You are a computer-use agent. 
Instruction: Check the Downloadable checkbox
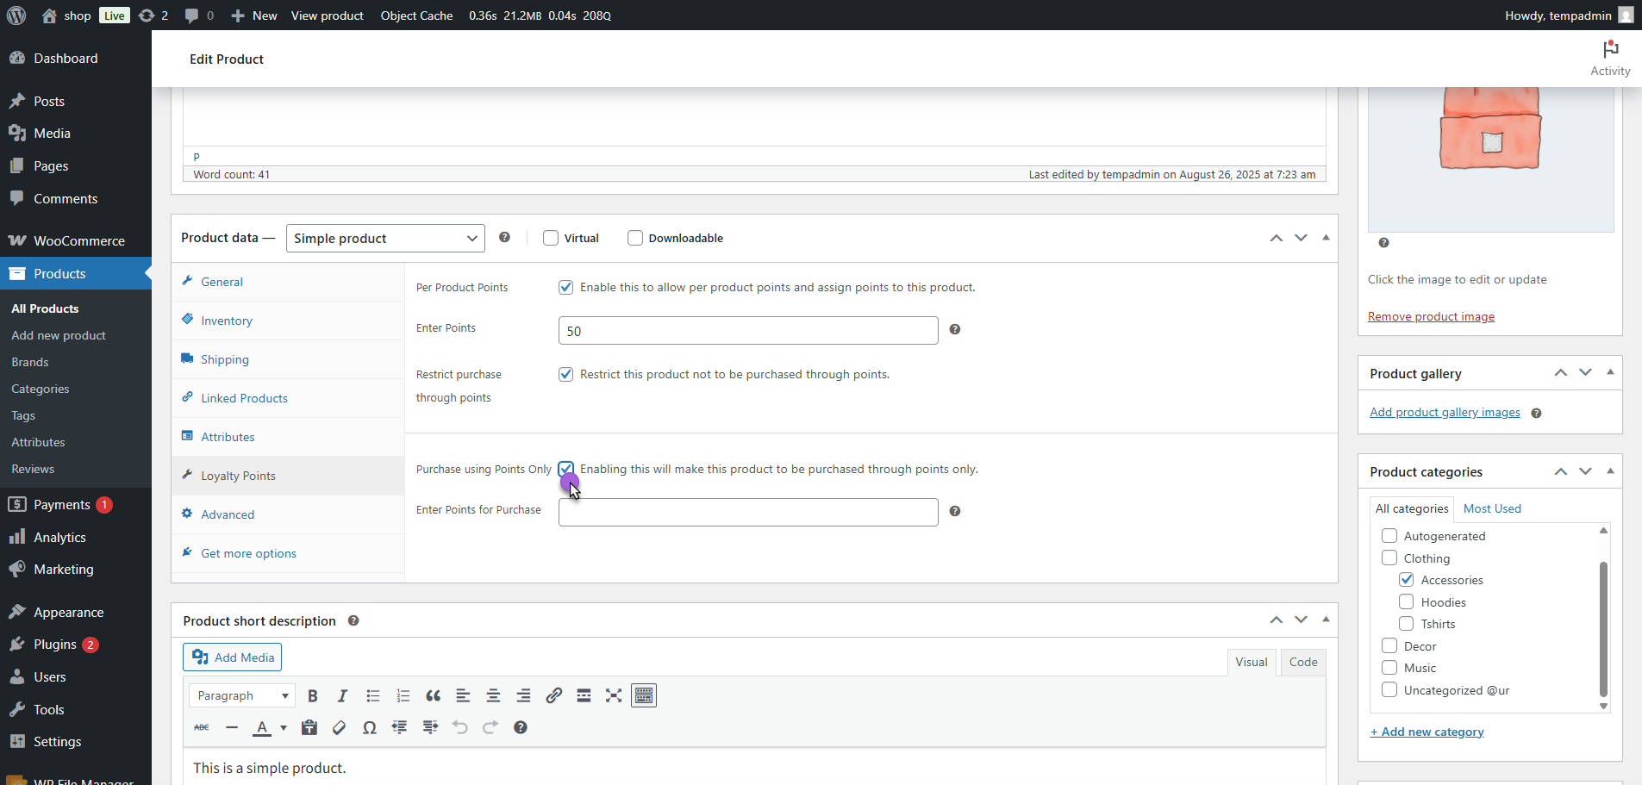(x=635, y=239)
